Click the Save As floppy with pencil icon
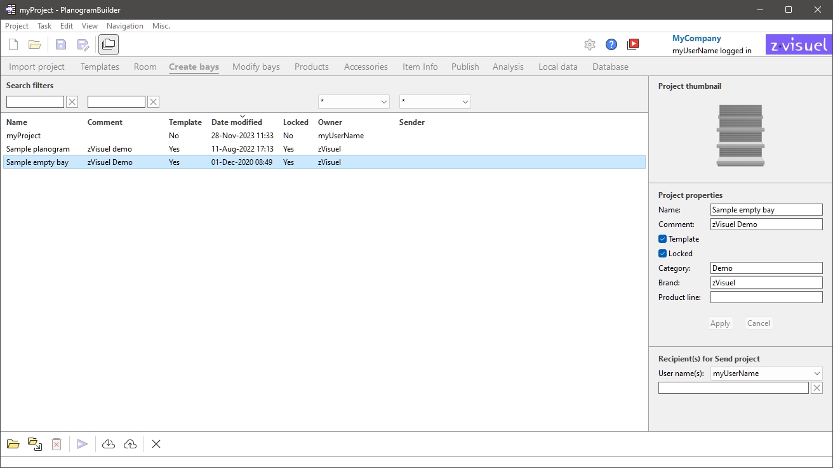The image size is (833, 468). point(83,44)
